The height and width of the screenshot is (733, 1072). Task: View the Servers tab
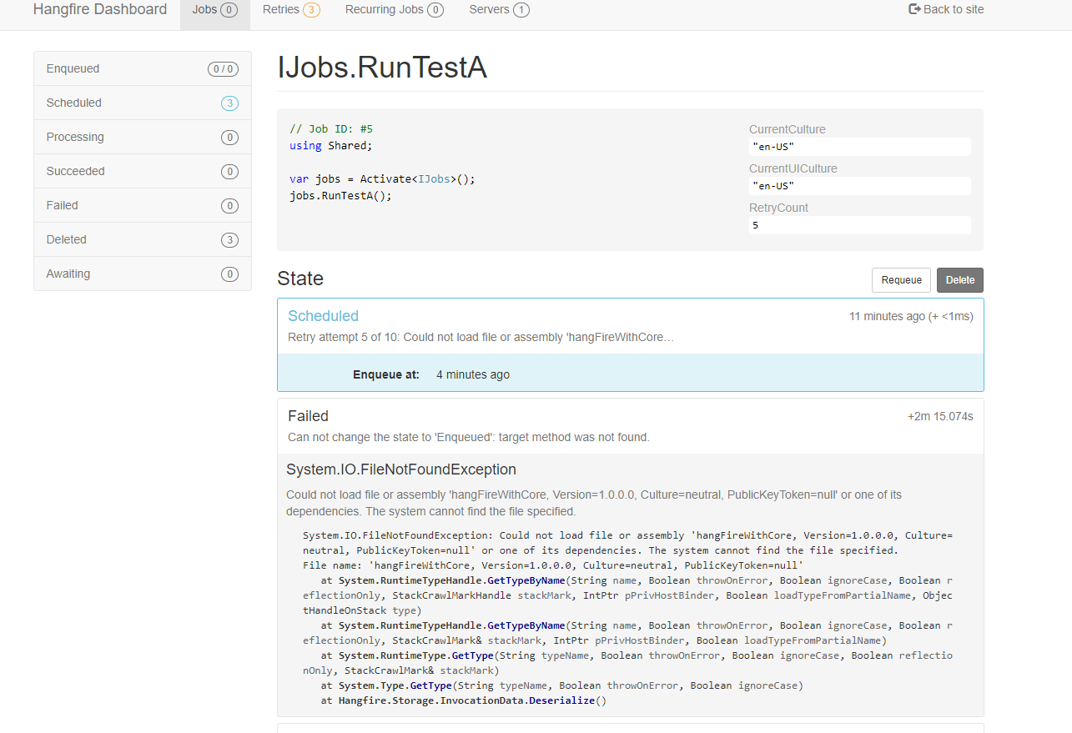(490, 9)
